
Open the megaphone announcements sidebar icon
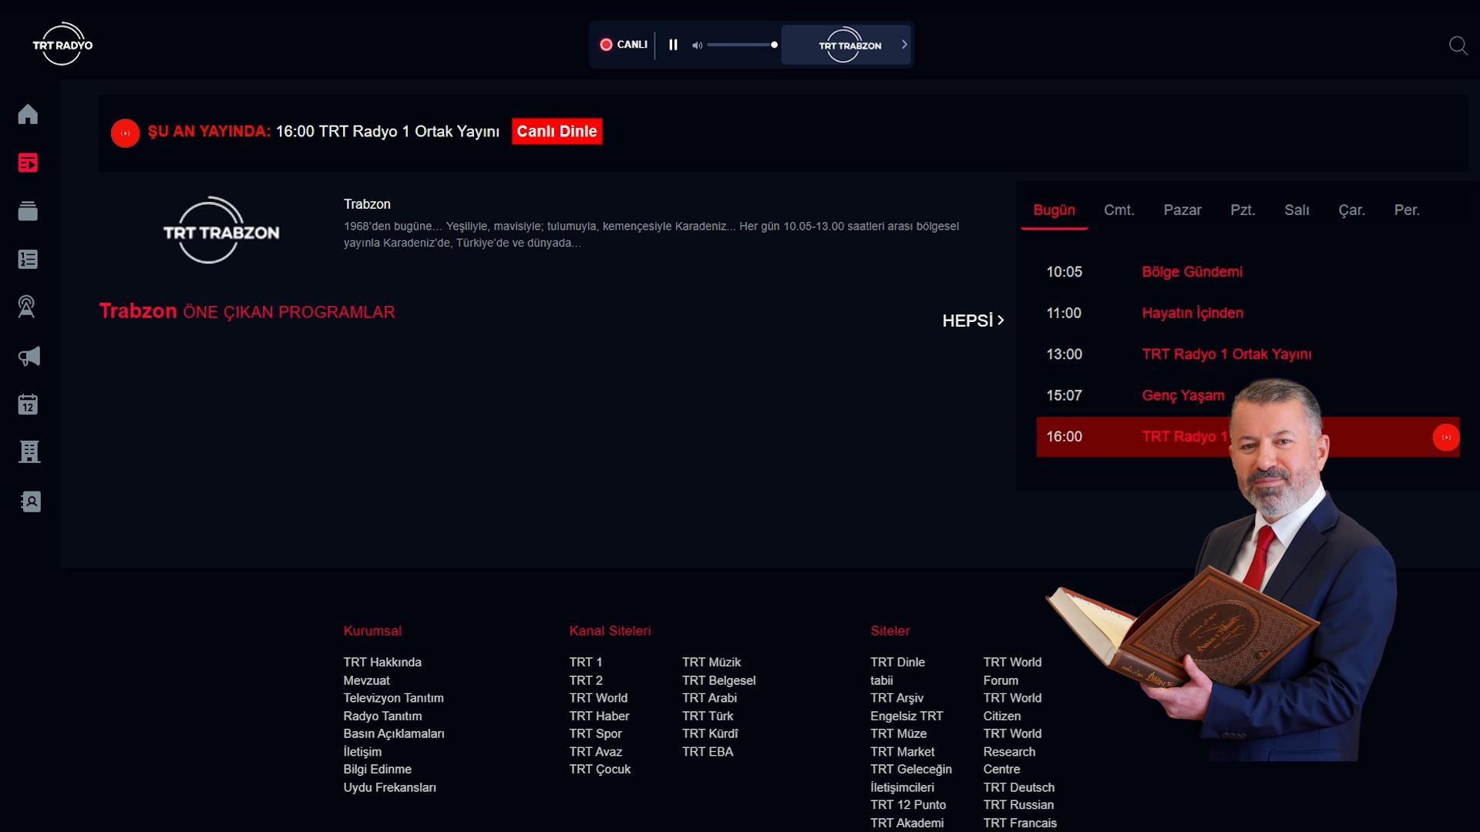(x=28, y=356)
